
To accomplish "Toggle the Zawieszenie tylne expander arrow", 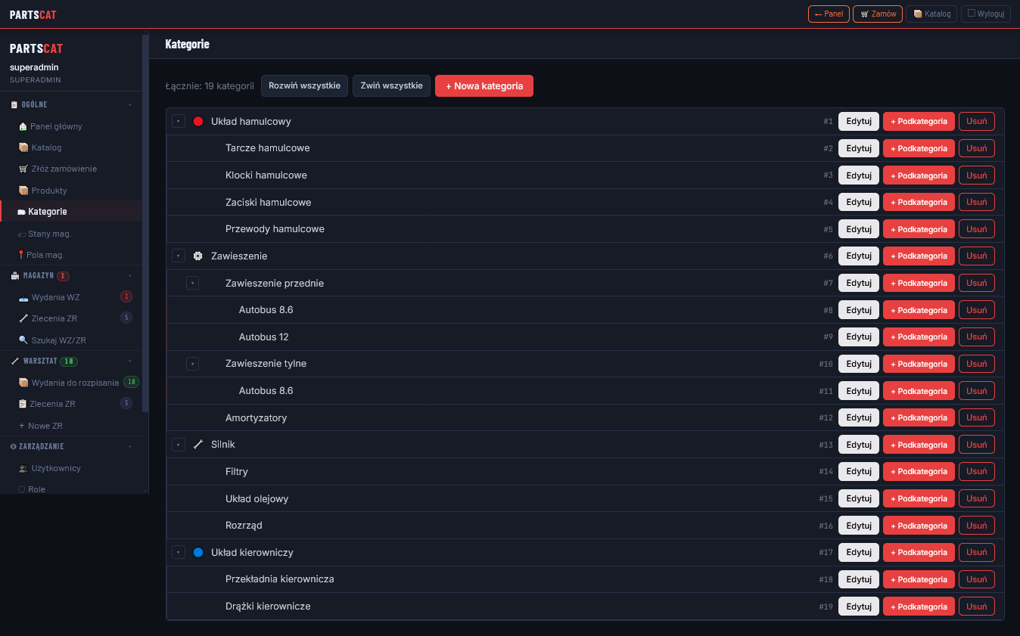I will coord(193,364).
